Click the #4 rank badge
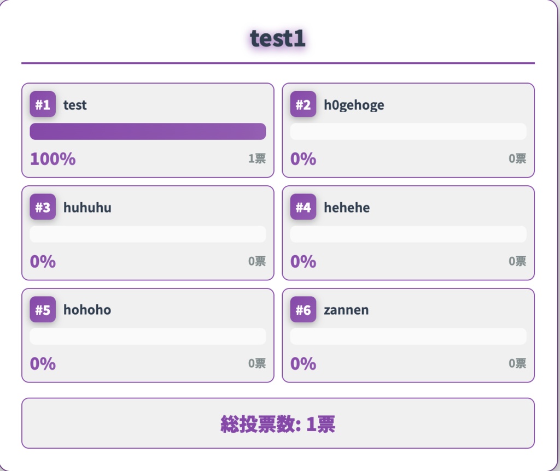Viewport: 560px width, 471px height. coord(303,207)
